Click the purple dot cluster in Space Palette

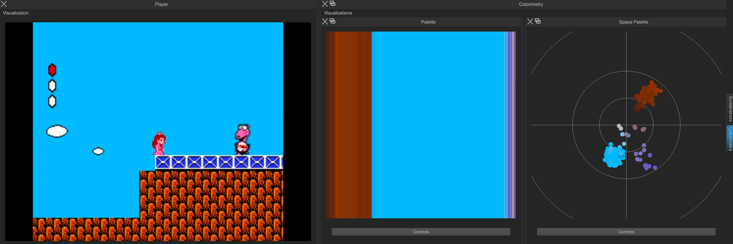click(x=645, y=157)
